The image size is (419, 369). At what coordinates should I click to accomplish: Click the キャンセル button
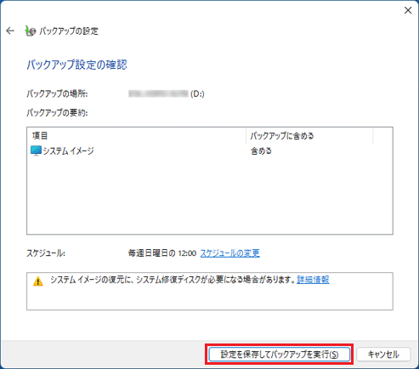pyautogui.click(x=383, y=355)
